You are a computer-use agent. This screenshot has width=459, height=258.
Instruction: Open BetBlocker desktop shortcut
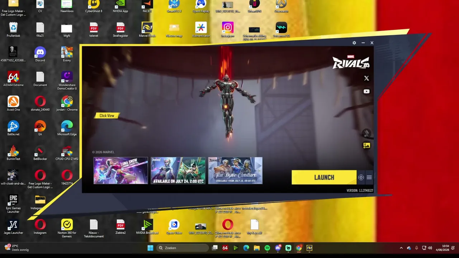(40, 153)
